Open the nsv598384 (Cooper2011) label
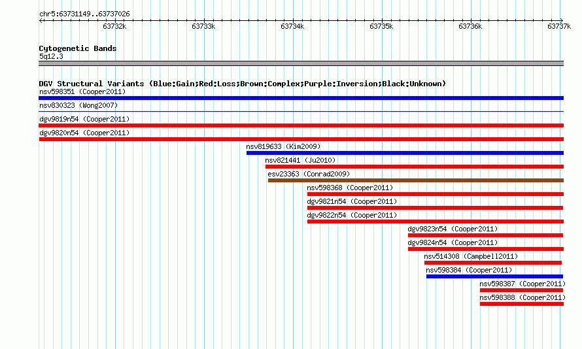582x349 pixels. point(469,270)
